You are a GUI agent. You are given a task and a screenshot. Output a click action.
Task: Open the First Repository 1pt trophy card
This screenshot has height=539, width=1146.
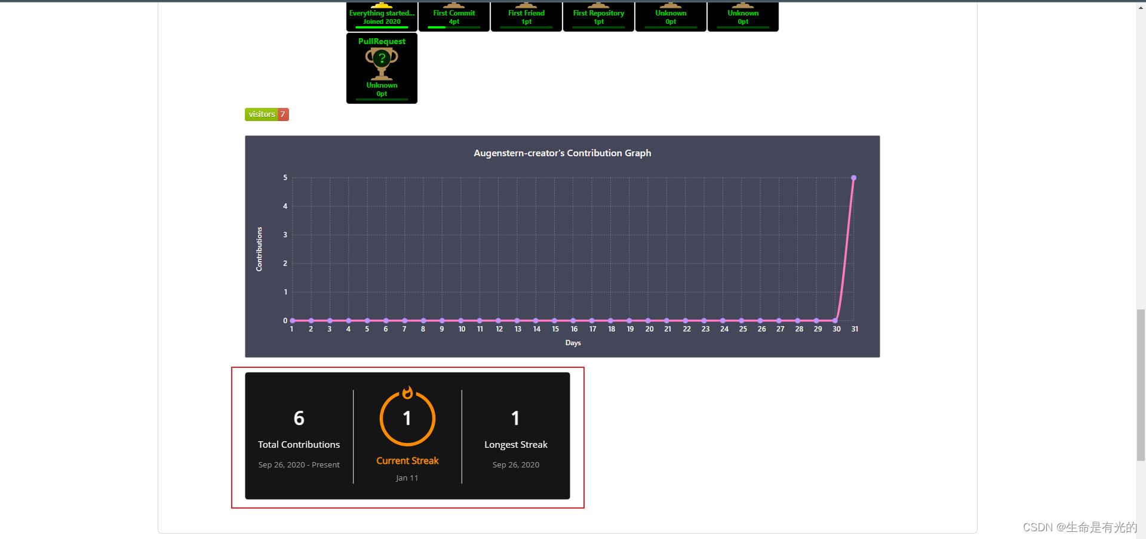pos(598,16)
